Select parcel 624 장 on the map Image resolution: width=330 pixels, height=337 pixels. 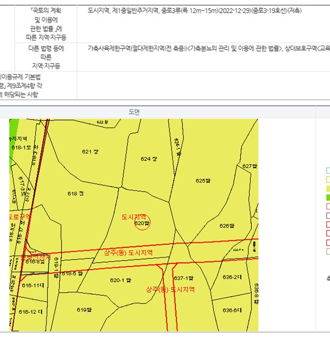point(148,158)
